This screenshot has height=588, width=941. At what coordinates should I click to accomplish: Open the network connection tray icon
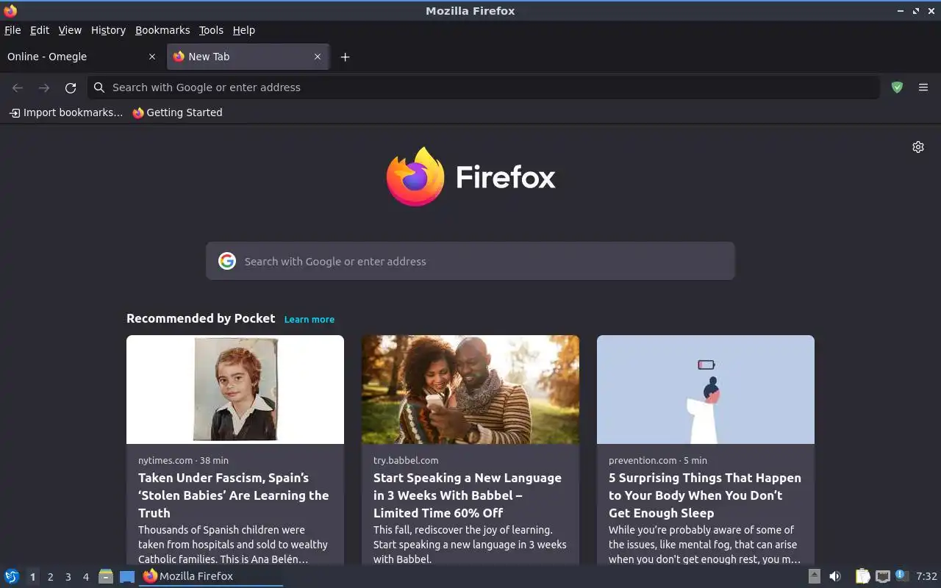[x=883, y=576]
